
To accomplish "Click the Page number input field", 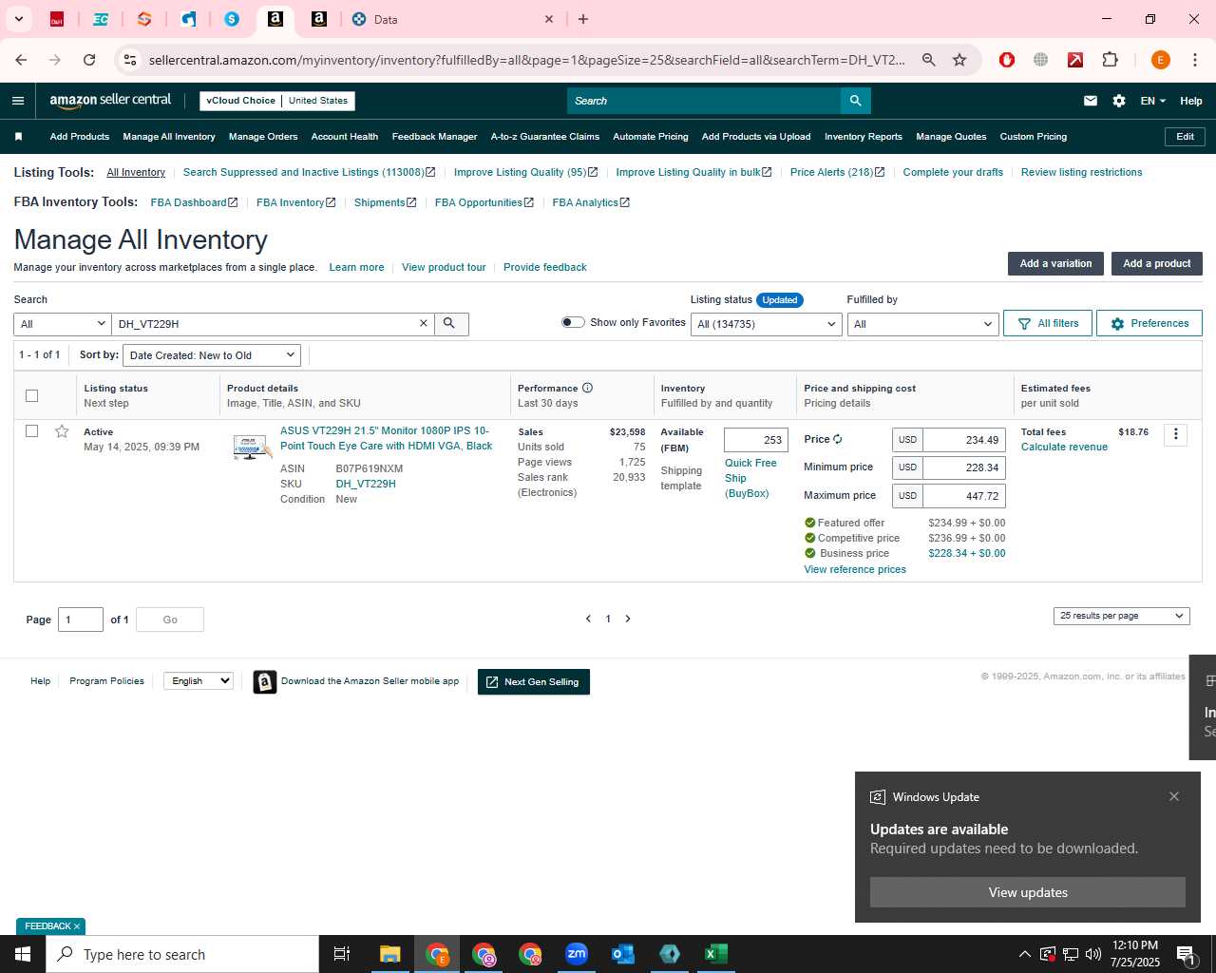I will 81,620.
